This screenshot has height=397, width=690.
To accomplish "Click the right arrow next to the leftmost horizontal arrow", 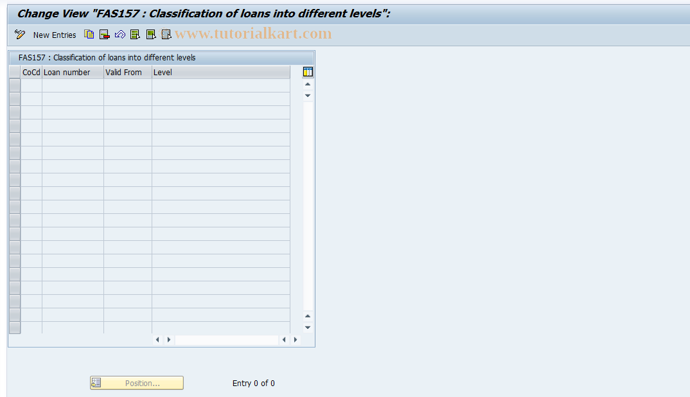I will coord(169,340).
